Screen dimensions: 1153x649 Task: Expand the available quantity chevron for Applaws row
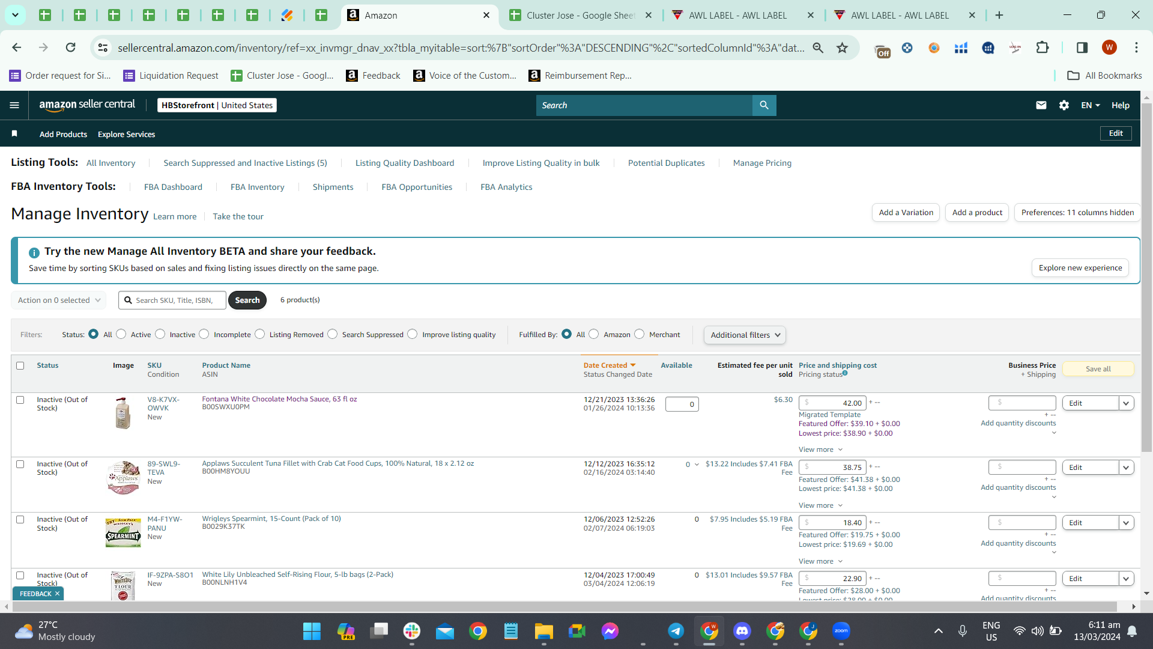pyautogui.click(x=697, y=465)
